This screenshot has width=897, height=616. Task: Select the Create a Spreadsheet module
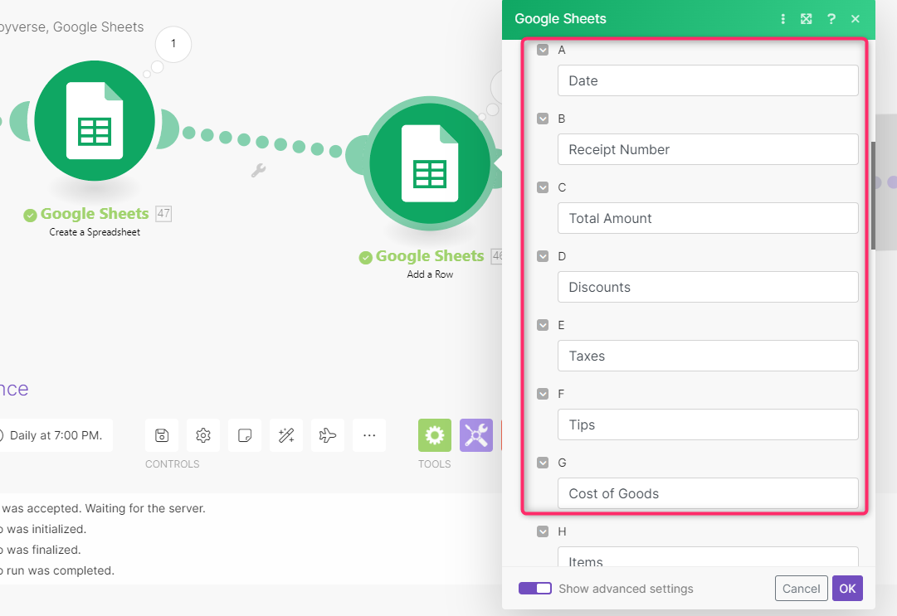pos(95,121)
